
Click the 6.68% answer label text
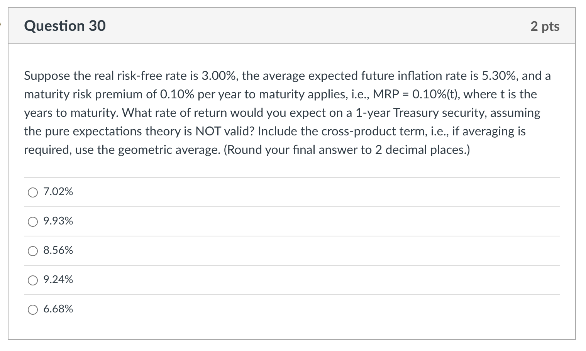coord(58,309)
